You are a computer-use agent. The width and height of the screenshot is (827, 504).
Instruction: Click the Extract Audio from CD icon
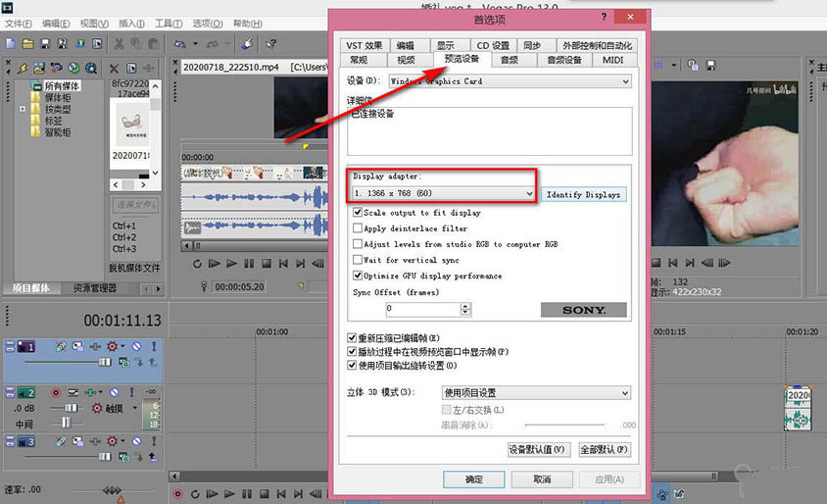coord(73,68)
